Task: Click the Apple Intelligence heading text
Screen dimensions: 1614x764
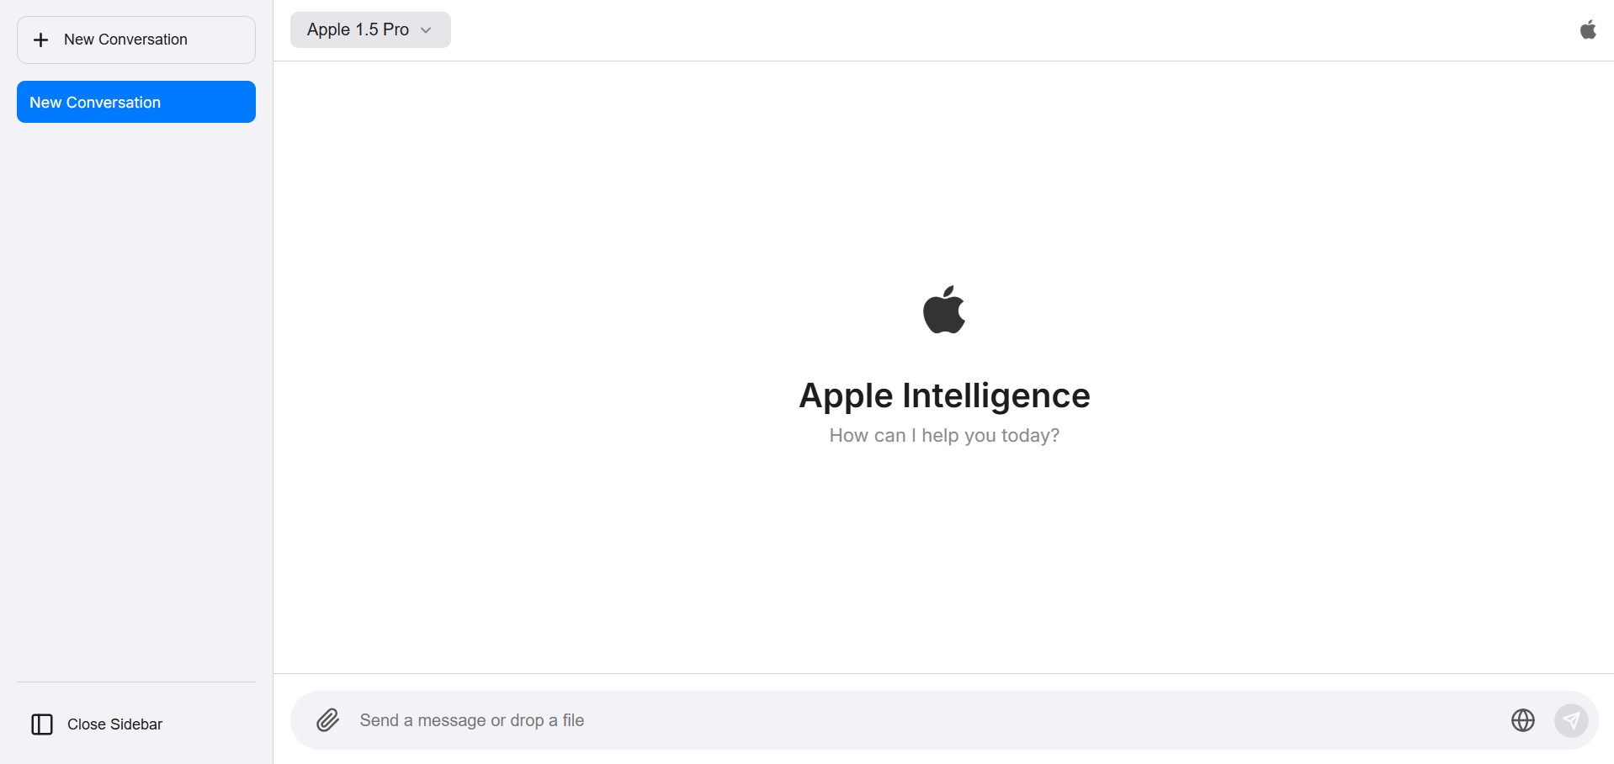Action: point(944,395)
